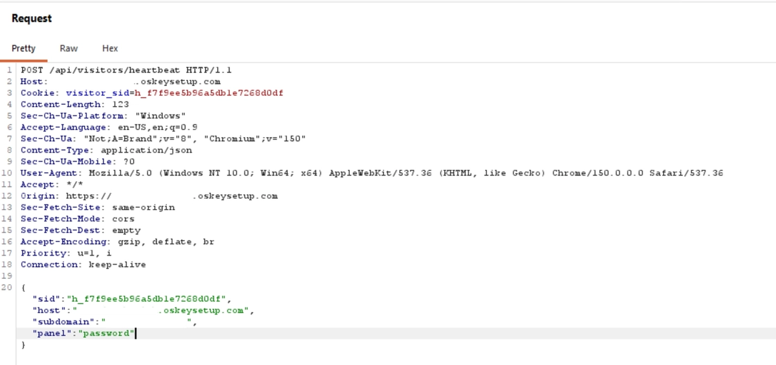Image resolution: width=776 pixels, height=365 pixels.
Task: Click the "sid" JSON body line
Action: click(132, 299)
